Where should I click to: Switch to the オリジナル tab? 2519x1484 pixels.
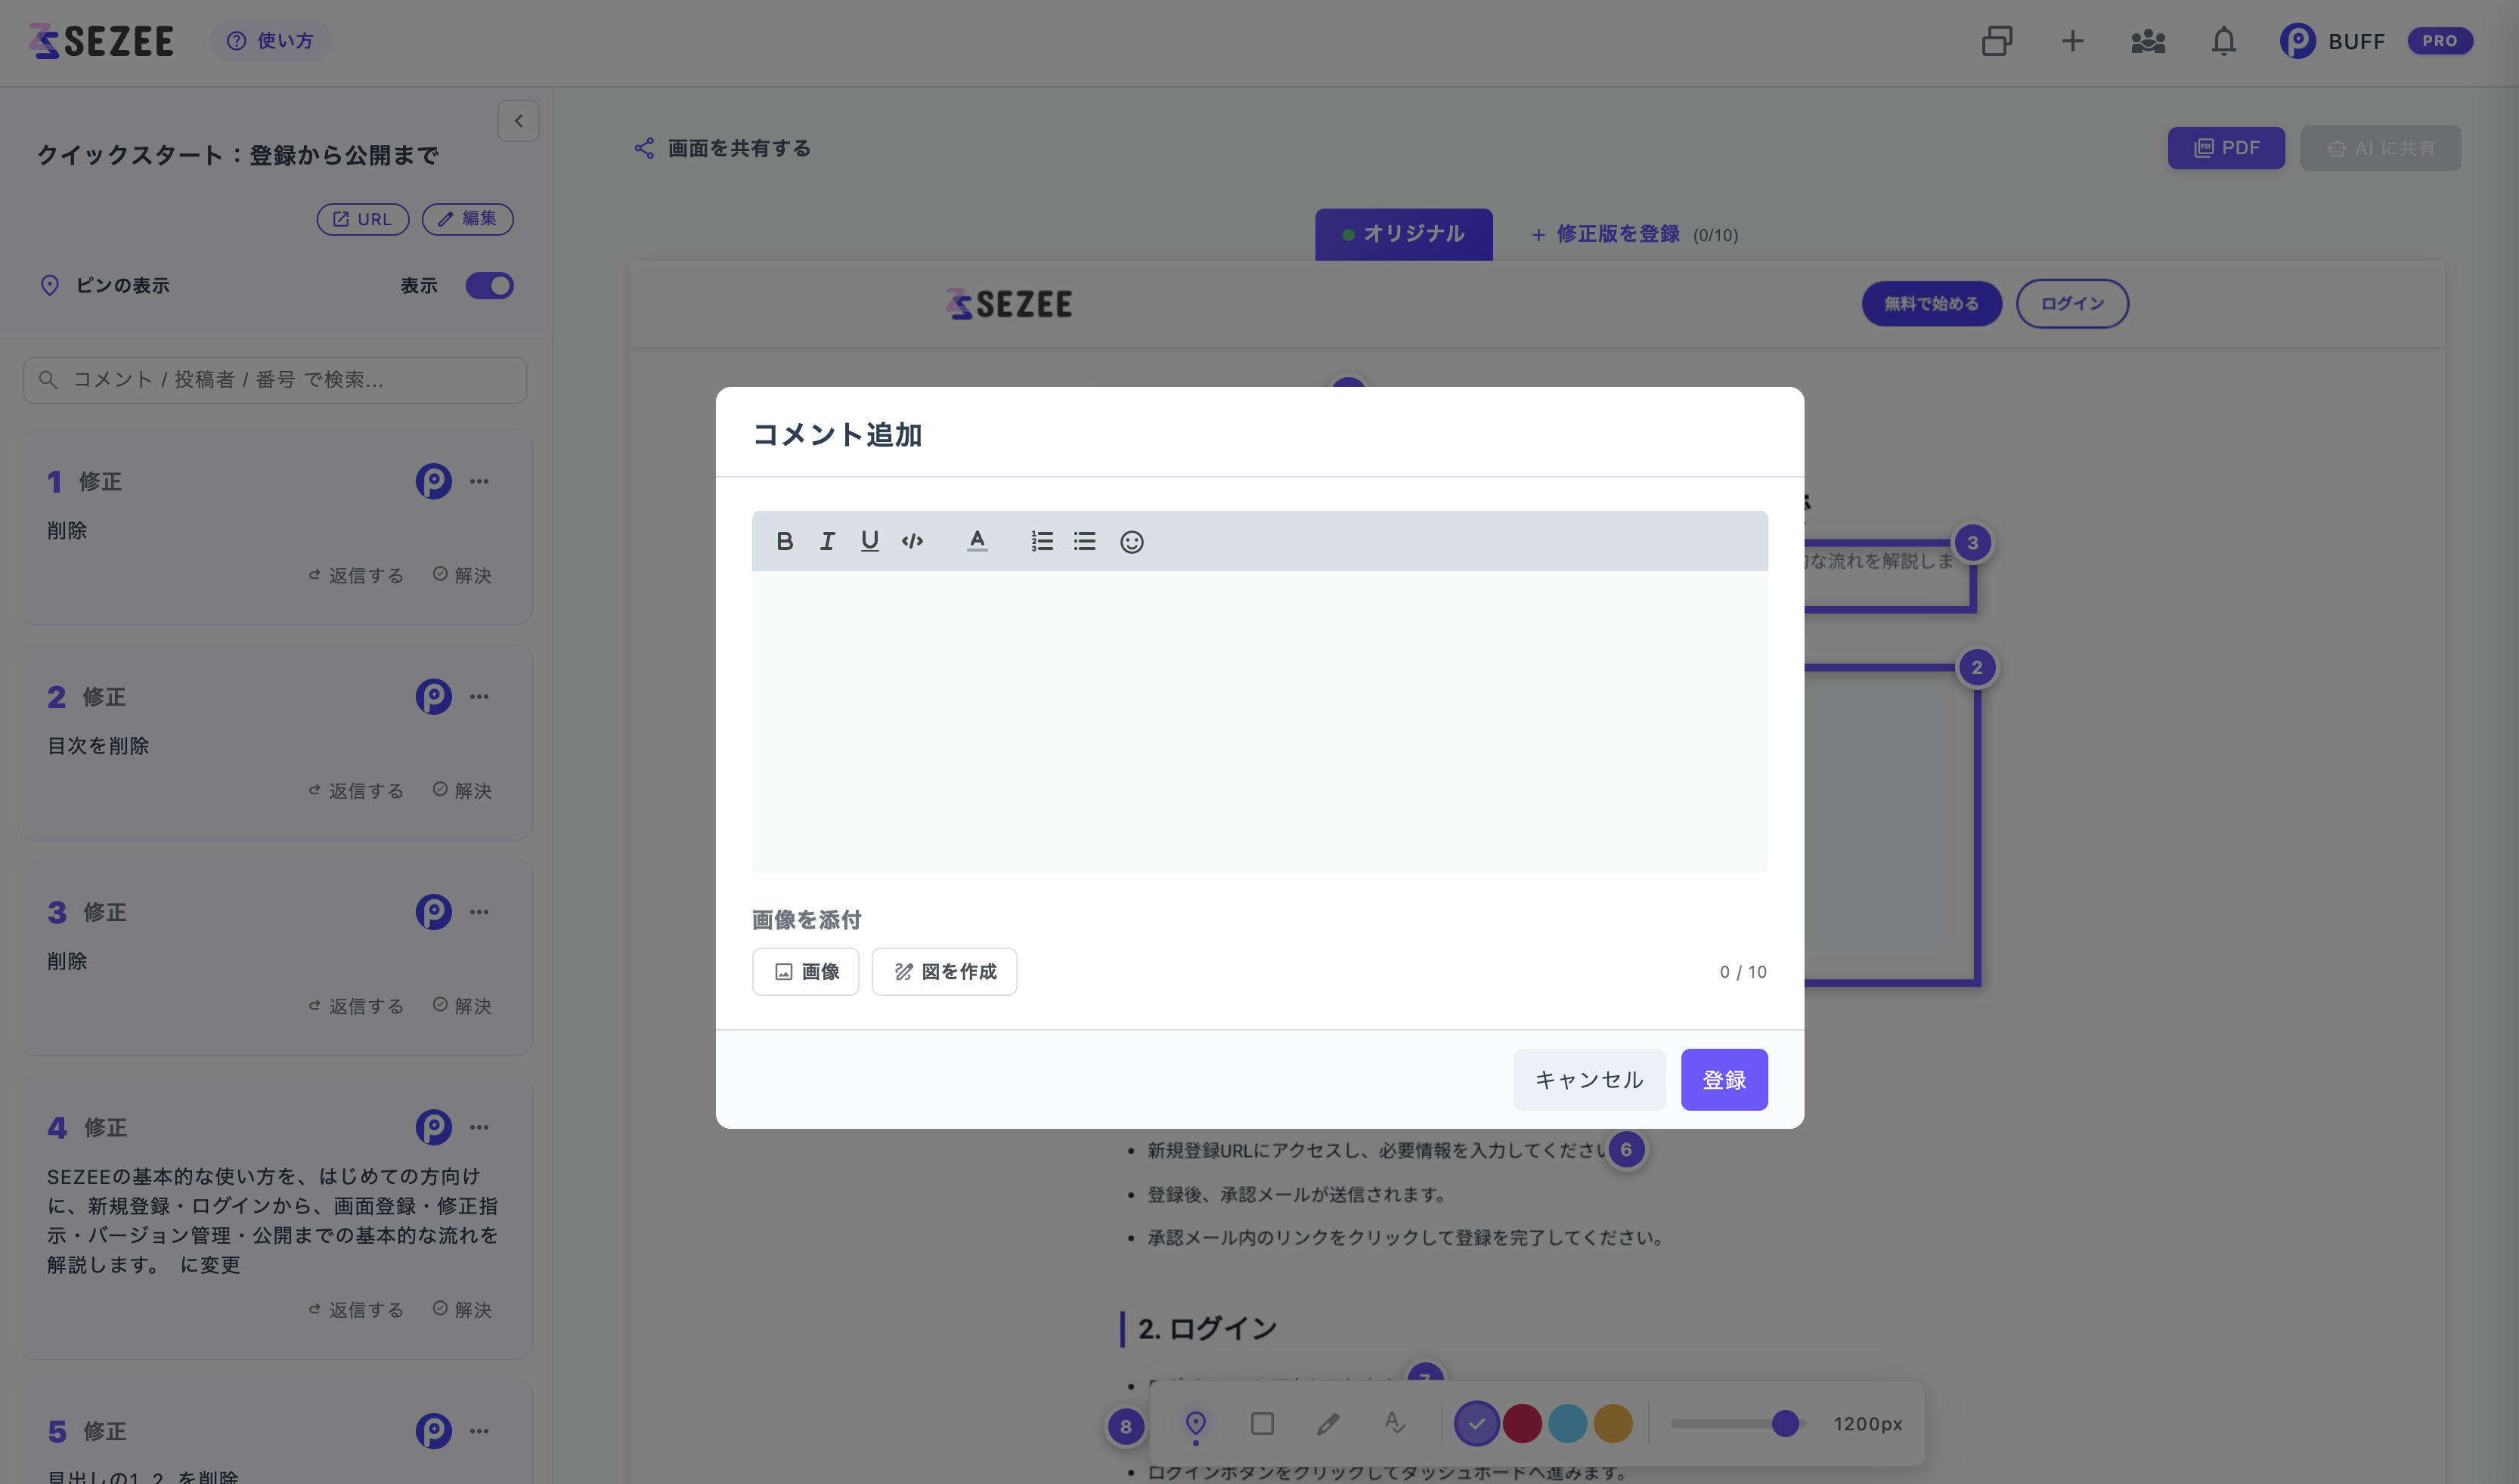[x=1404, y=234]
